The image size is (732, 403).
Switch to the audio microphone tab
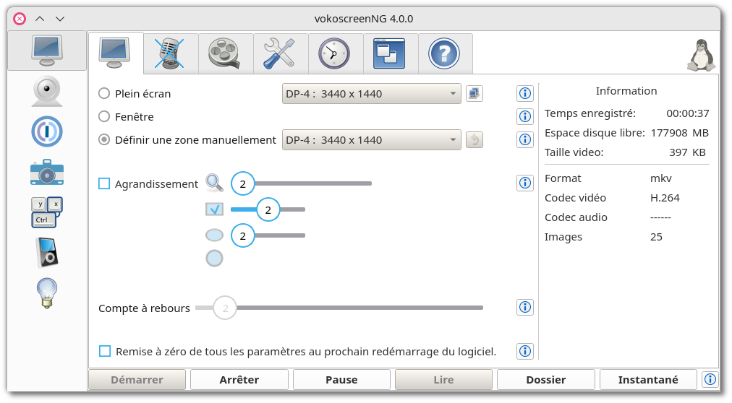[171, 53]
